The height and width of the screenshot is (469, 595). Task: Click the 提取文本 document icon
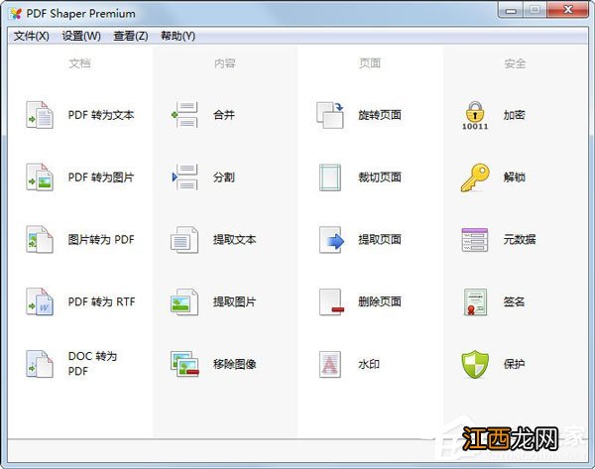pyautogui.click(x=184, y=239)
